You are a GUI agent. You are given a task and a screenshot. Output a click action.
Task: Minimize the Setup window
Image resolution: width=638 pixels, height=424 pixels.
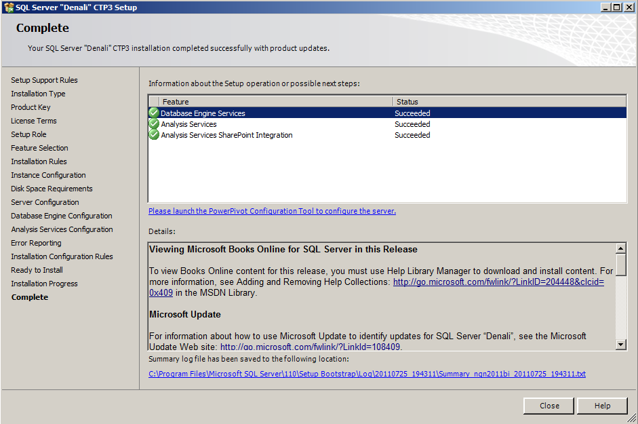tap(606, 7)
